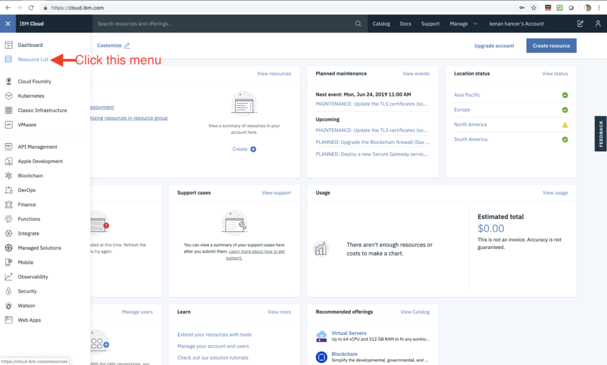Click the Resource List icon in the sidebar
This screenshot has height=365, width=607.
(x=8, y=59)
